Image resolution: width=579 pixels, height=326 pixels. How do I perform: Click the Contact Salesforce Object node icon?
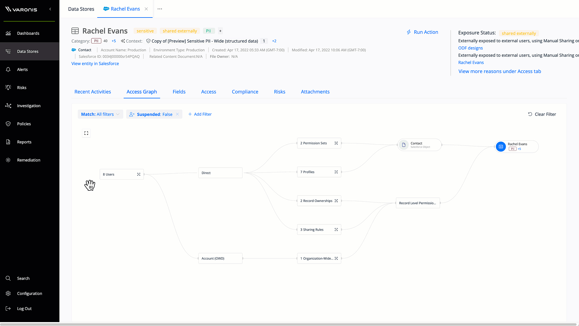click(403, 145)
